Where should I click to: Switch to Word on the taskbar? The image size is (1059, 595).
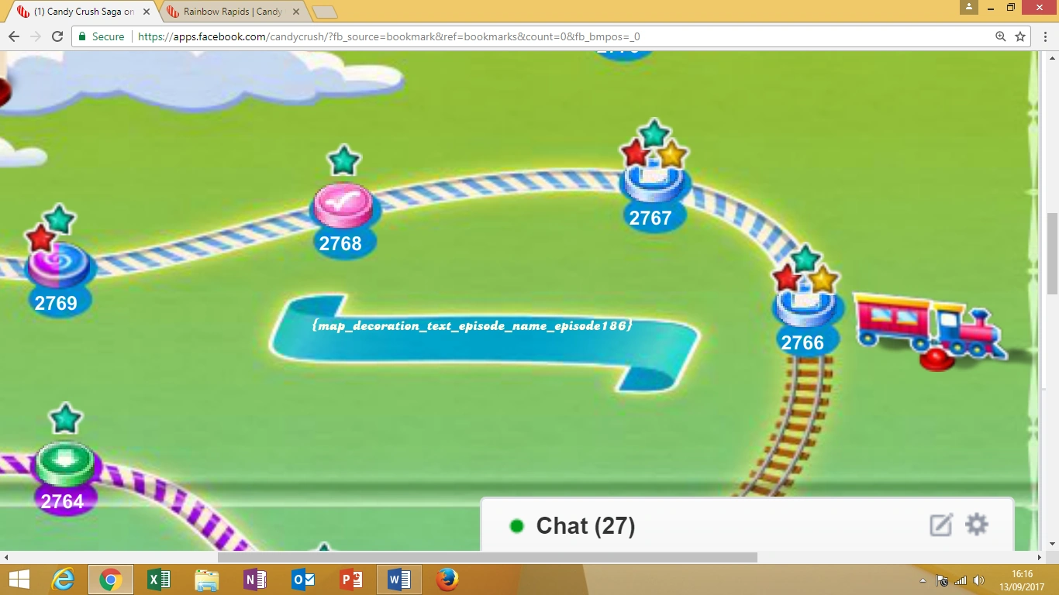click(399, 580)
